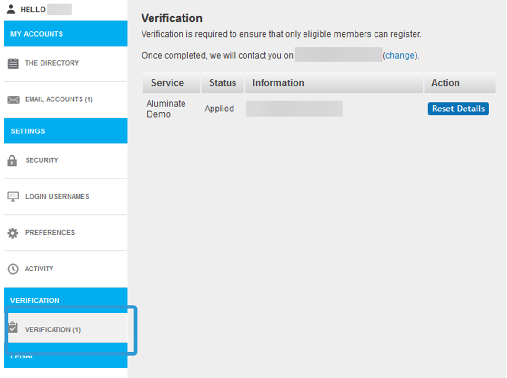
Task: Click the Preferences gear icon
Action: point(13,233)
